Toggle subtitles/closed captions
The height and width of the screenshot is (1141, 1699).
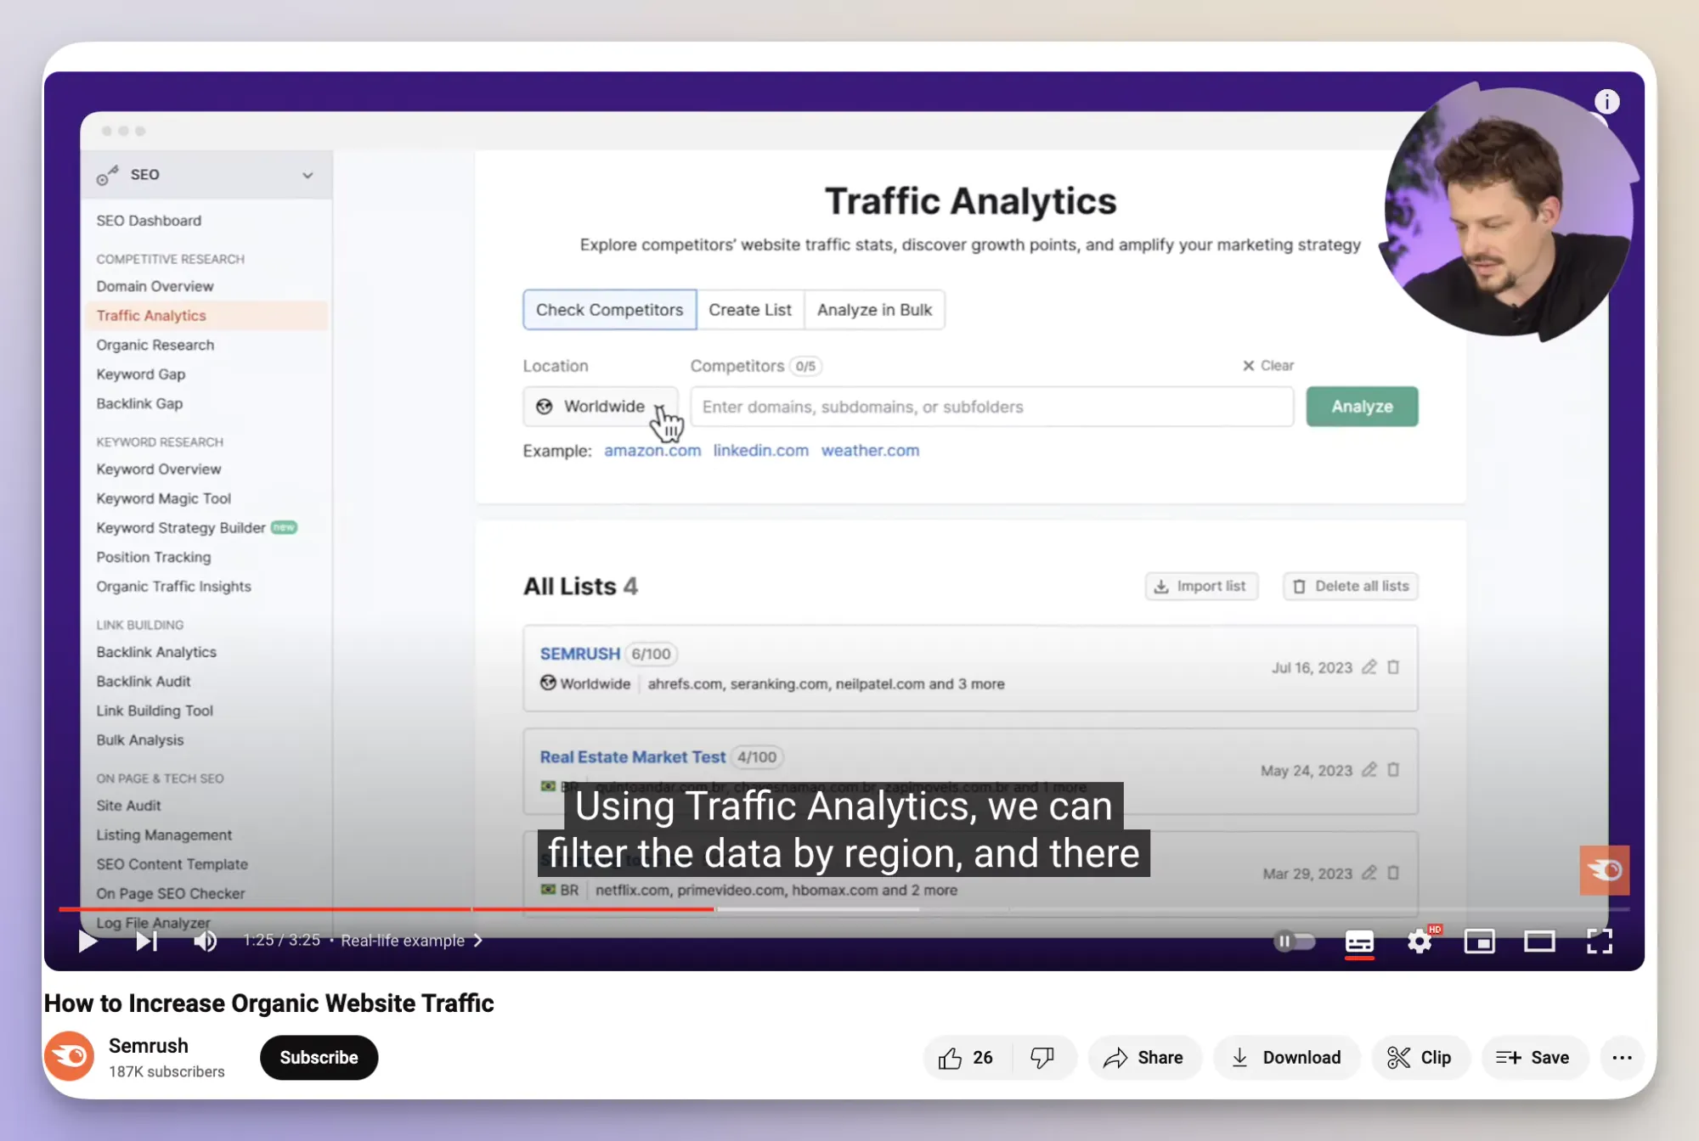pyautogui.click(x=1359, y=941)
